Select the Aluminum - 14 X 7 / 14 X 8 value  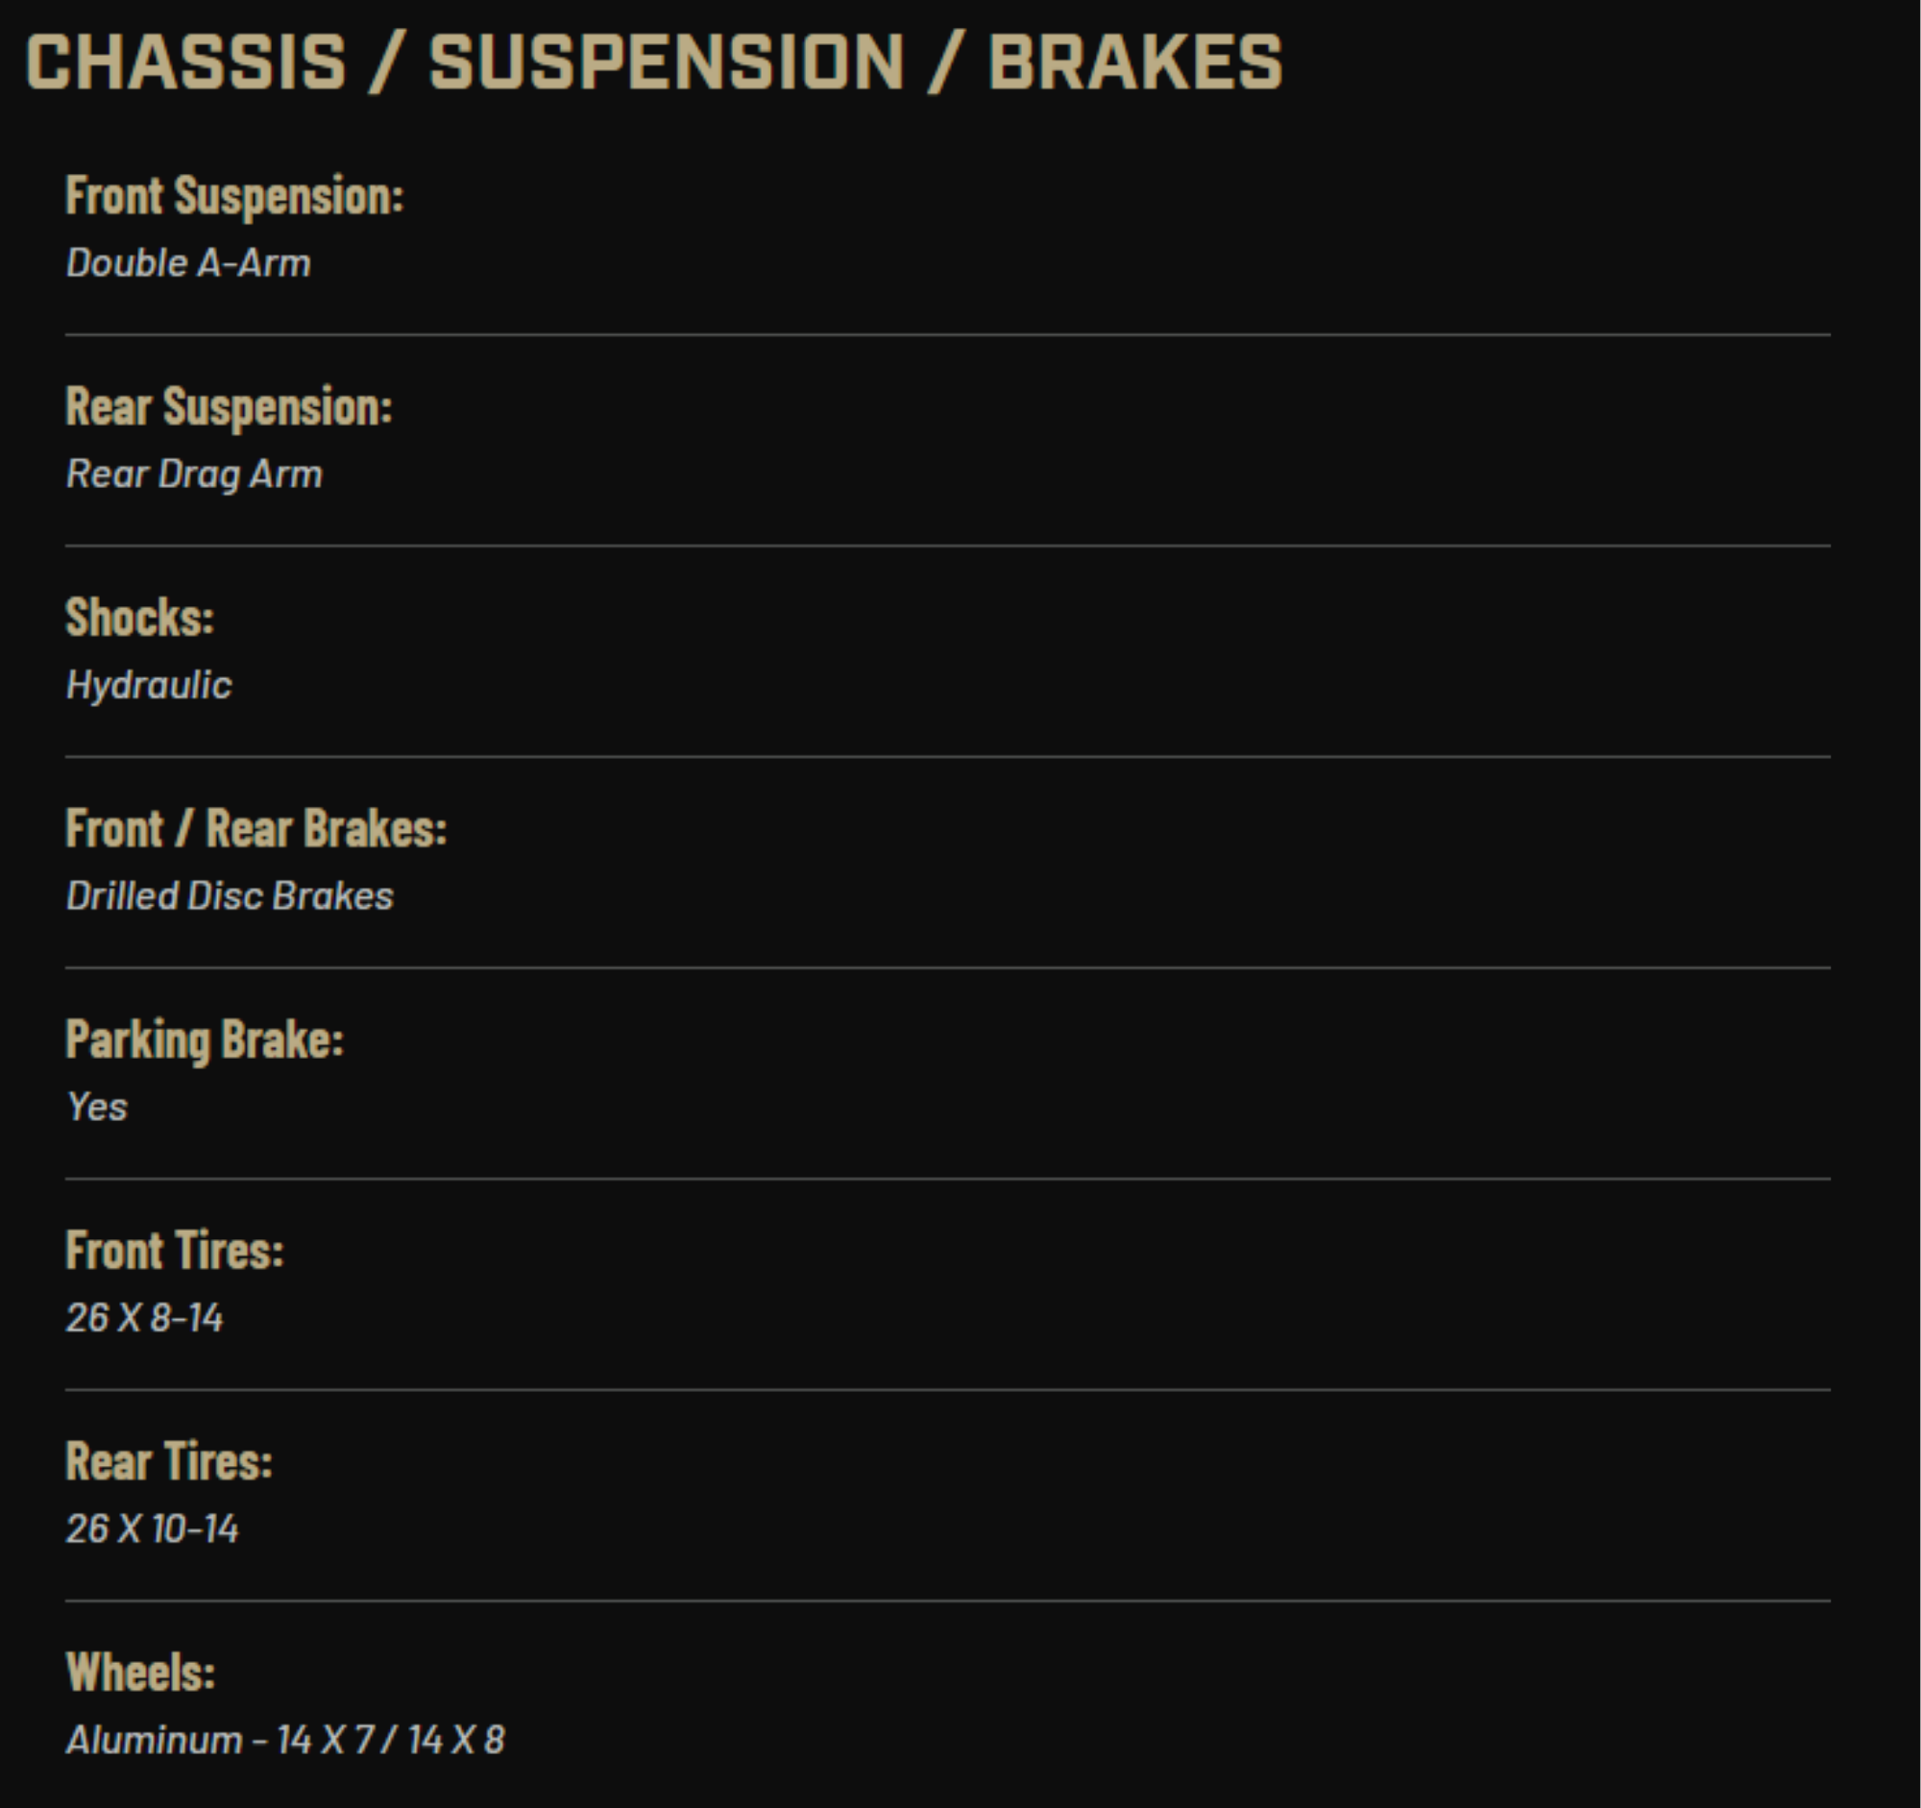point(285,1741)
